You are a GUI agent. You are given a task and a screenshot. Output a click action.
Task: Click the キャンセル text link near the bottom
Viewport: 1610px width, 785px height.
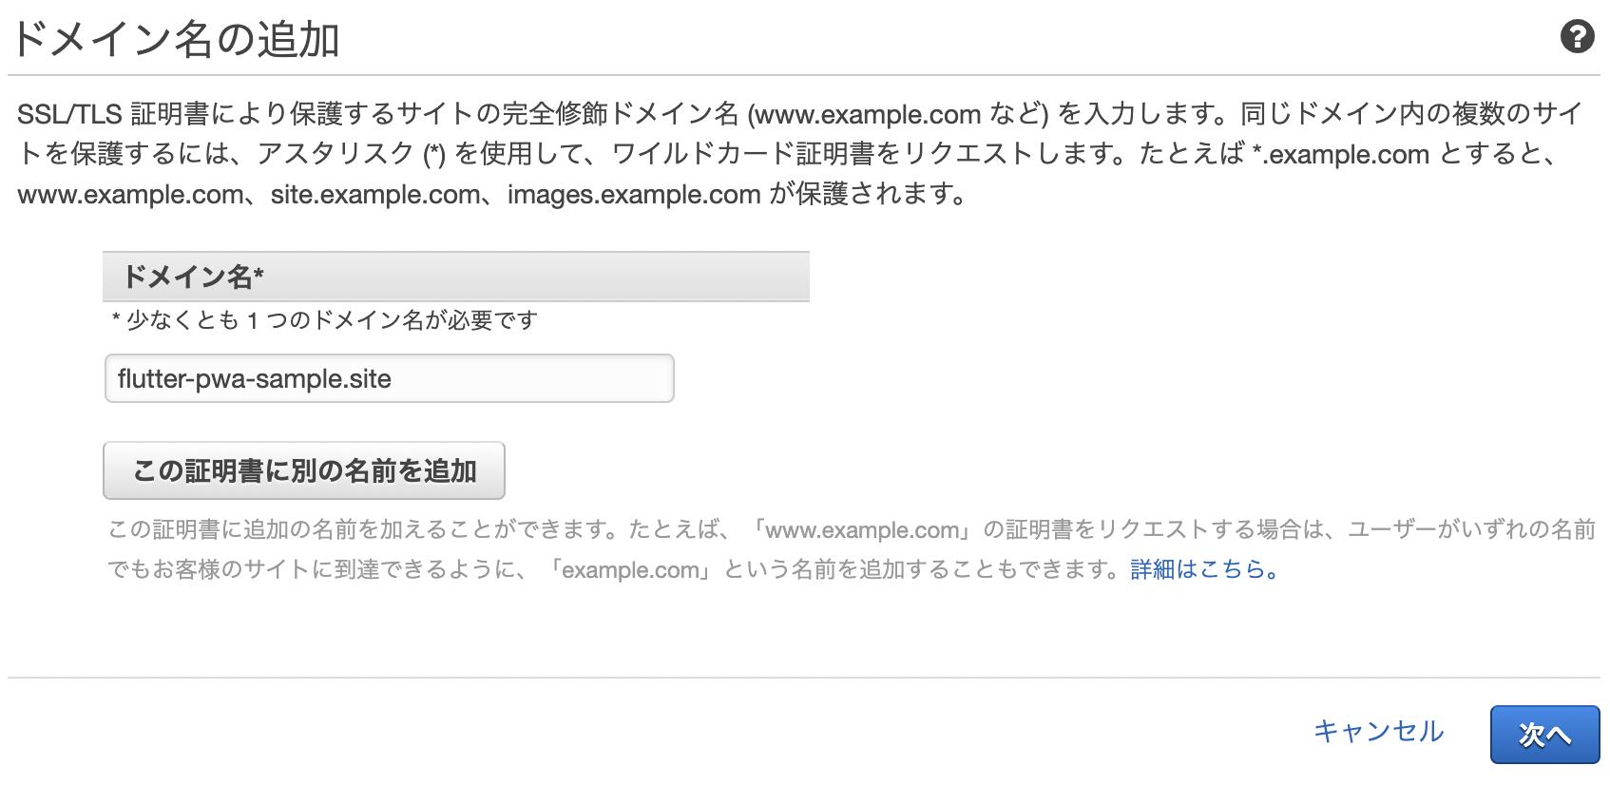[1377, 733]
